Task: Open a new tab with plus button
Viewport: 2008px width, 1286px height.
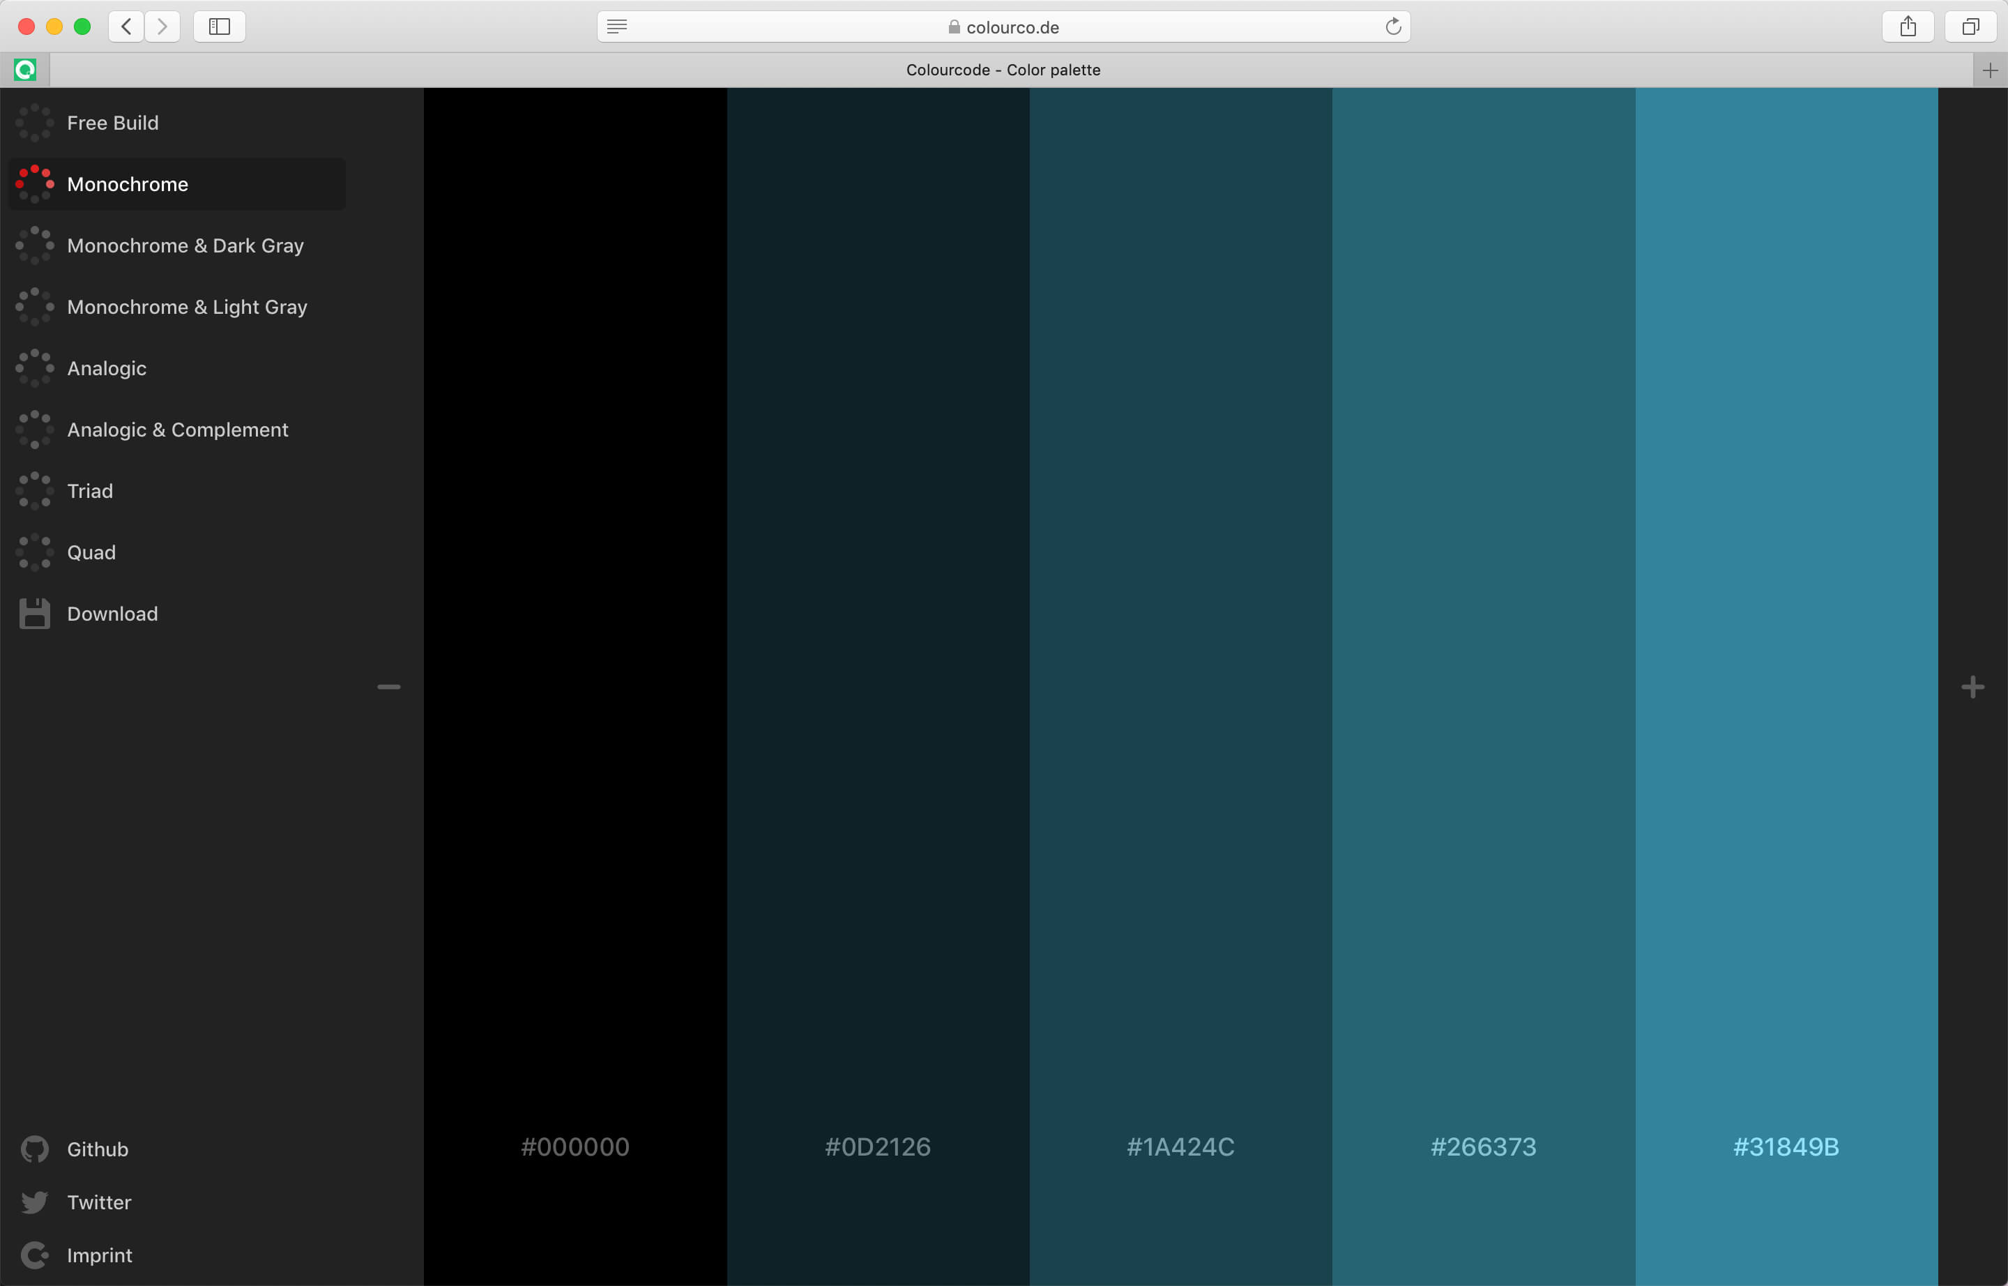Action: [x=1991, y=70]
